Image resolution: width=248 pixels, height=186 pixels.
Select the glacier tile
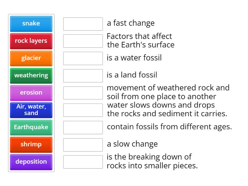(31, 58)
